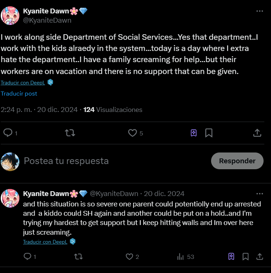The image size is (271, 273).
Task: Click the purple sparkle icon on main post
Action: 194,133
